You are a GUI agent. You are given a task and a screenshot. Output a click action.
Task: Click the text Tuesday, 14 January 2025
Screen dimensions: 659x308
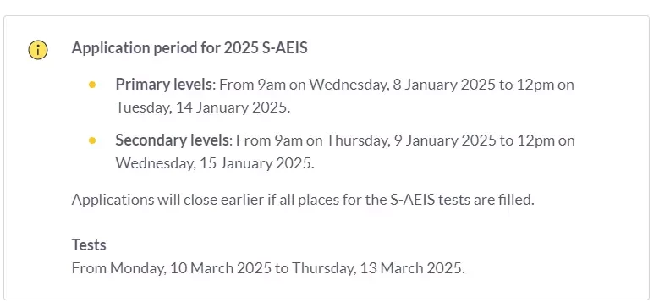click(x=203, y=107)
